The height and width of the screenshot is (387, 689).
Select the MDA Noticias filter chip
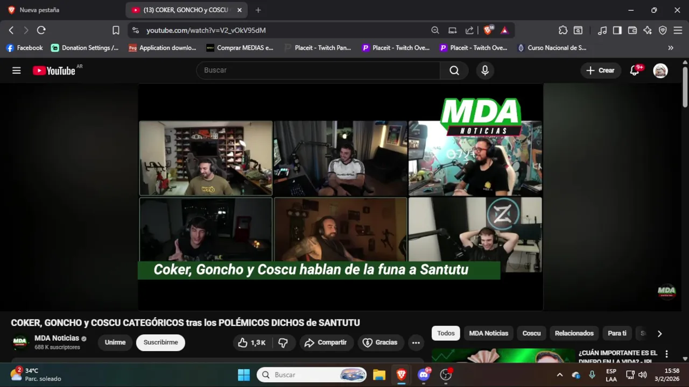(x=488, y=333)
